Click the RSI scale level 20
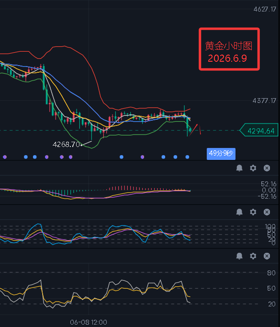This screenshot has width=280, height=327. [272, 304]
